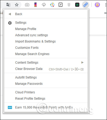Image resolution: width=107 pixels, height=120 pixels.
Task: Go Back in the popup menu
Action: [x=46, y=14]
